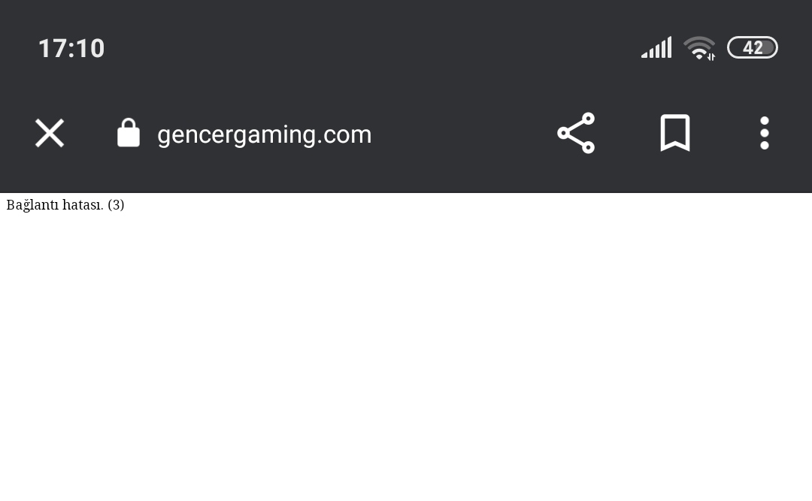Click the "Bağlantı hatası. (3)" error message
Image resolution: width=812 pixels, height=501 pixels.
65,205
